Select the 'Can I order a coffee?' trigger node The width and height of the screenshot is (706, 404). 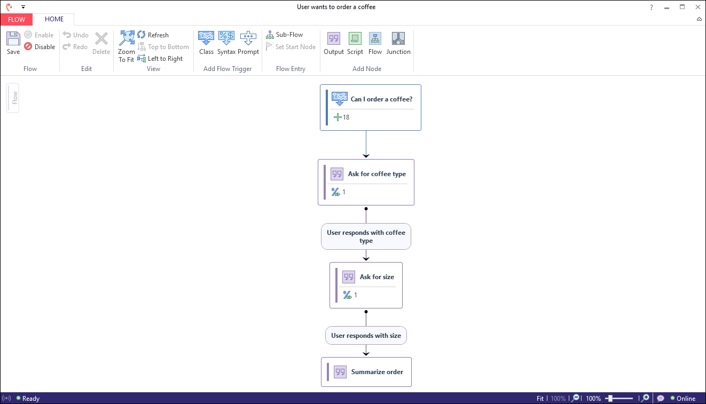pyautogui.click(x=371, y=107)
